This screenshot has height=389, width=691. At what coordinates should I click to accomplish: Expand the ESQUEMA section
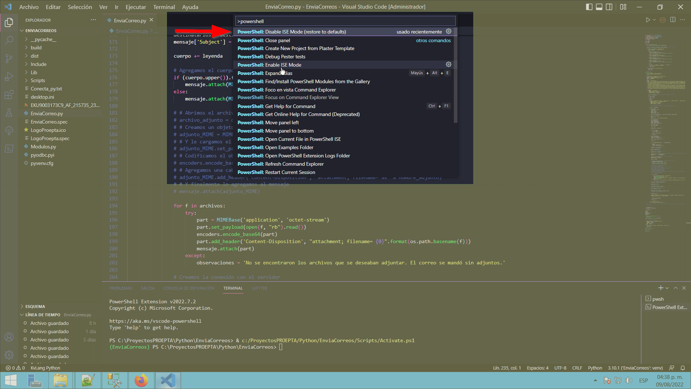click(x=35, y=307)
